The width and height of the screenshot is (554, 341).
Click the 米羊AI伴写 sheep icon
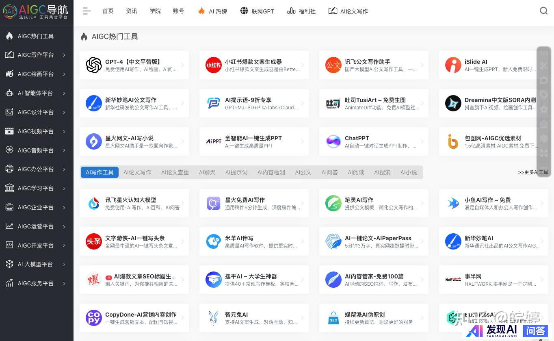214,241
